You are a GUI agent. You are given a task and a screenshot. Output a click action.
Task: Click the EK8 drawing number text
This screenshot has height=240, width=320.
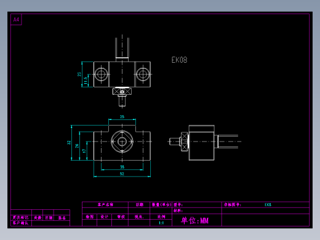pos(268,205)
